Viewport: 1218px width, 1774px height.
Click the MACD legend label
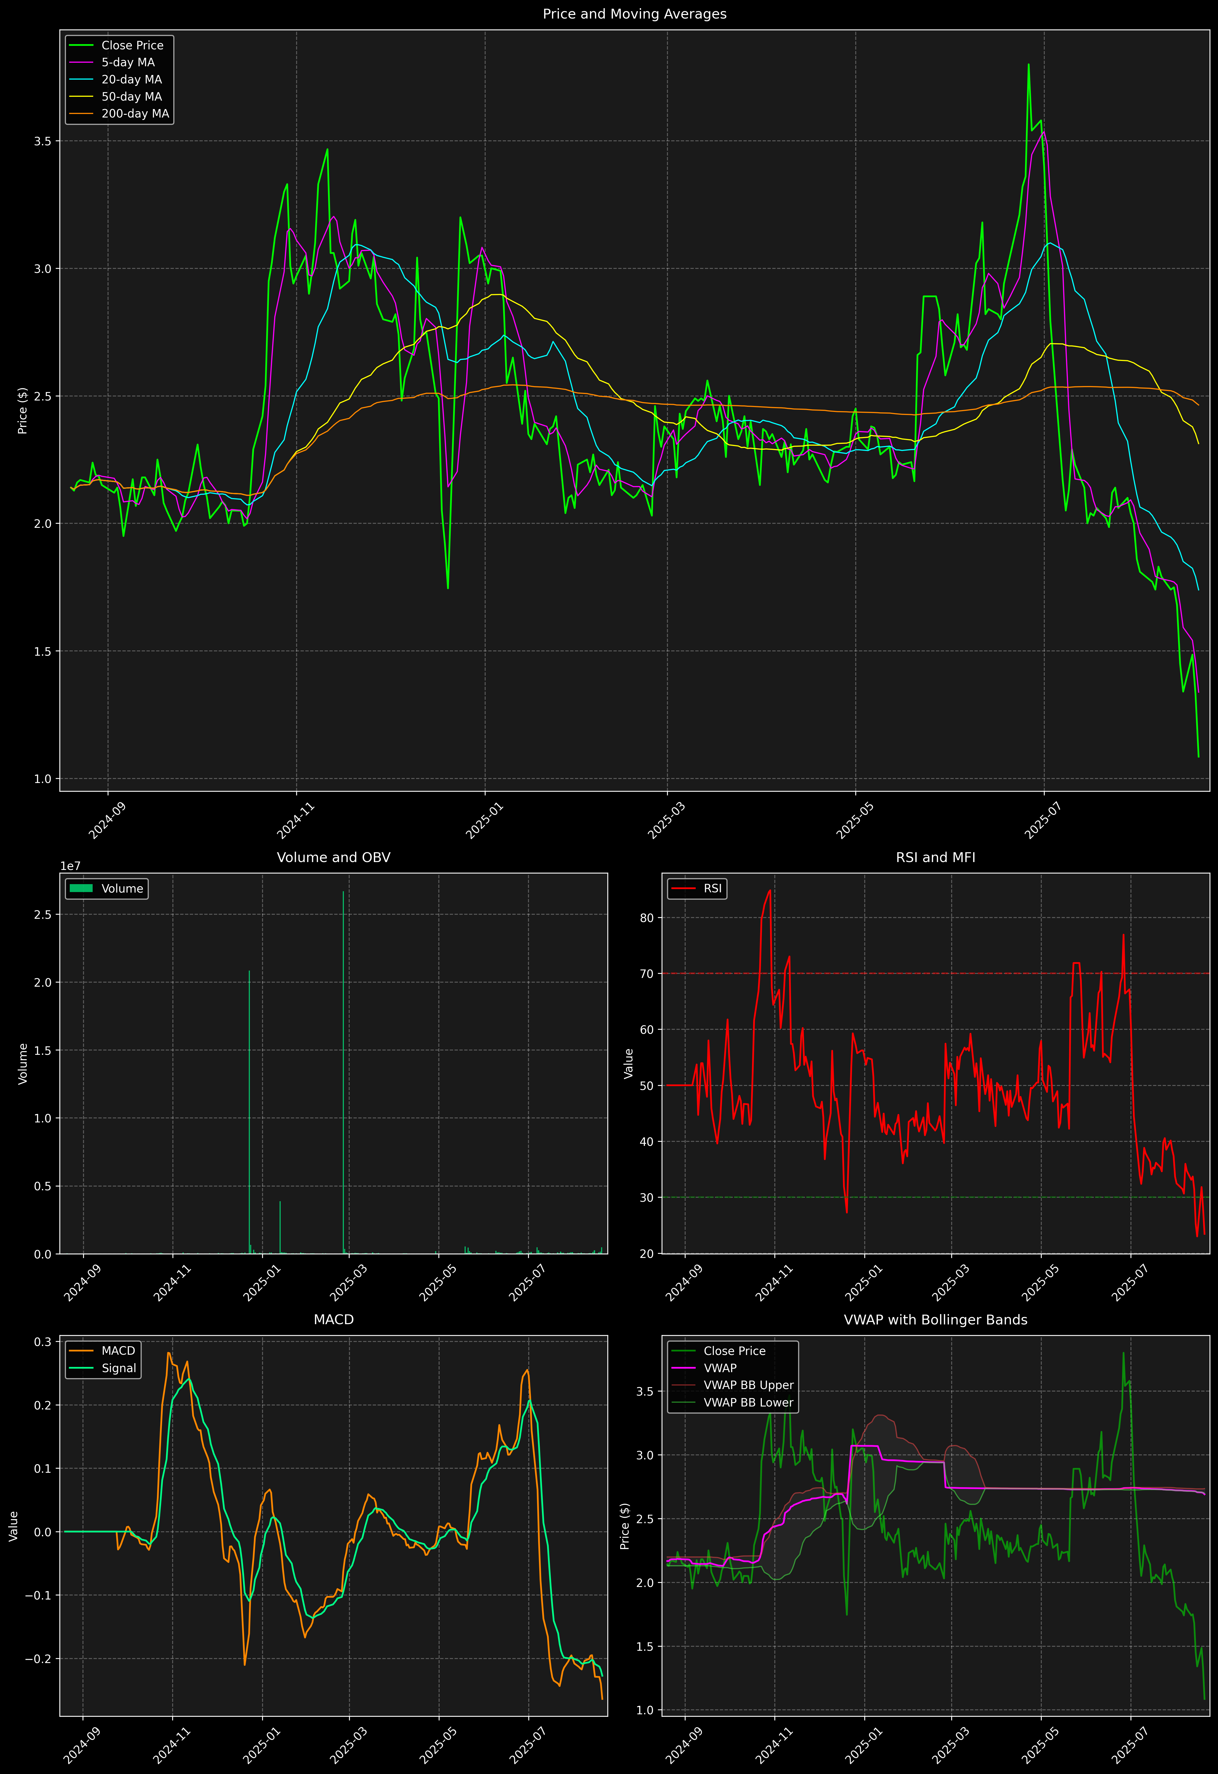tap(118, 1350)
